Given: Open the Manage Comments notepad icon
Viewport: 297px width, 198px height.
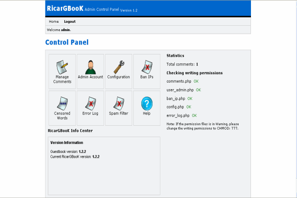Looking at the screenshot, I should click(x=62, y=66).
